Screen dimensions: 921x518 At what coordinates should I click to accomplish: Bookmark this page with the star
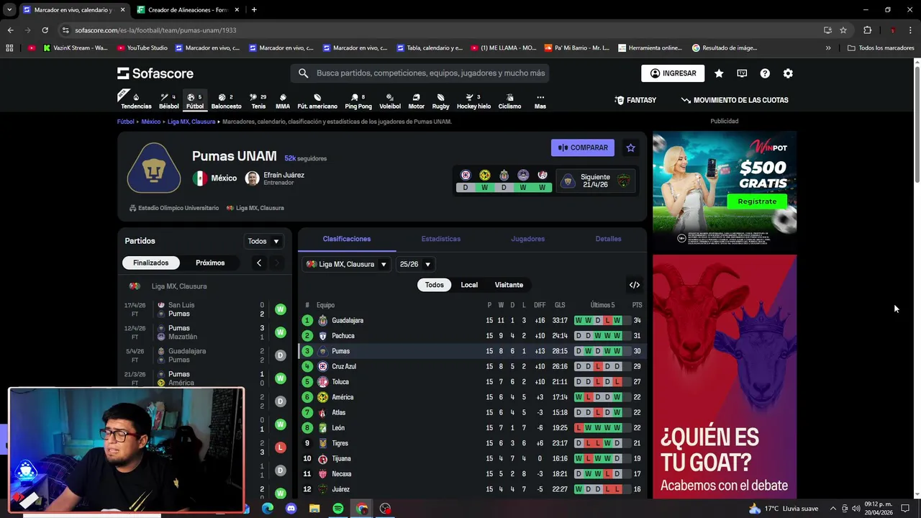pos(843,30)
